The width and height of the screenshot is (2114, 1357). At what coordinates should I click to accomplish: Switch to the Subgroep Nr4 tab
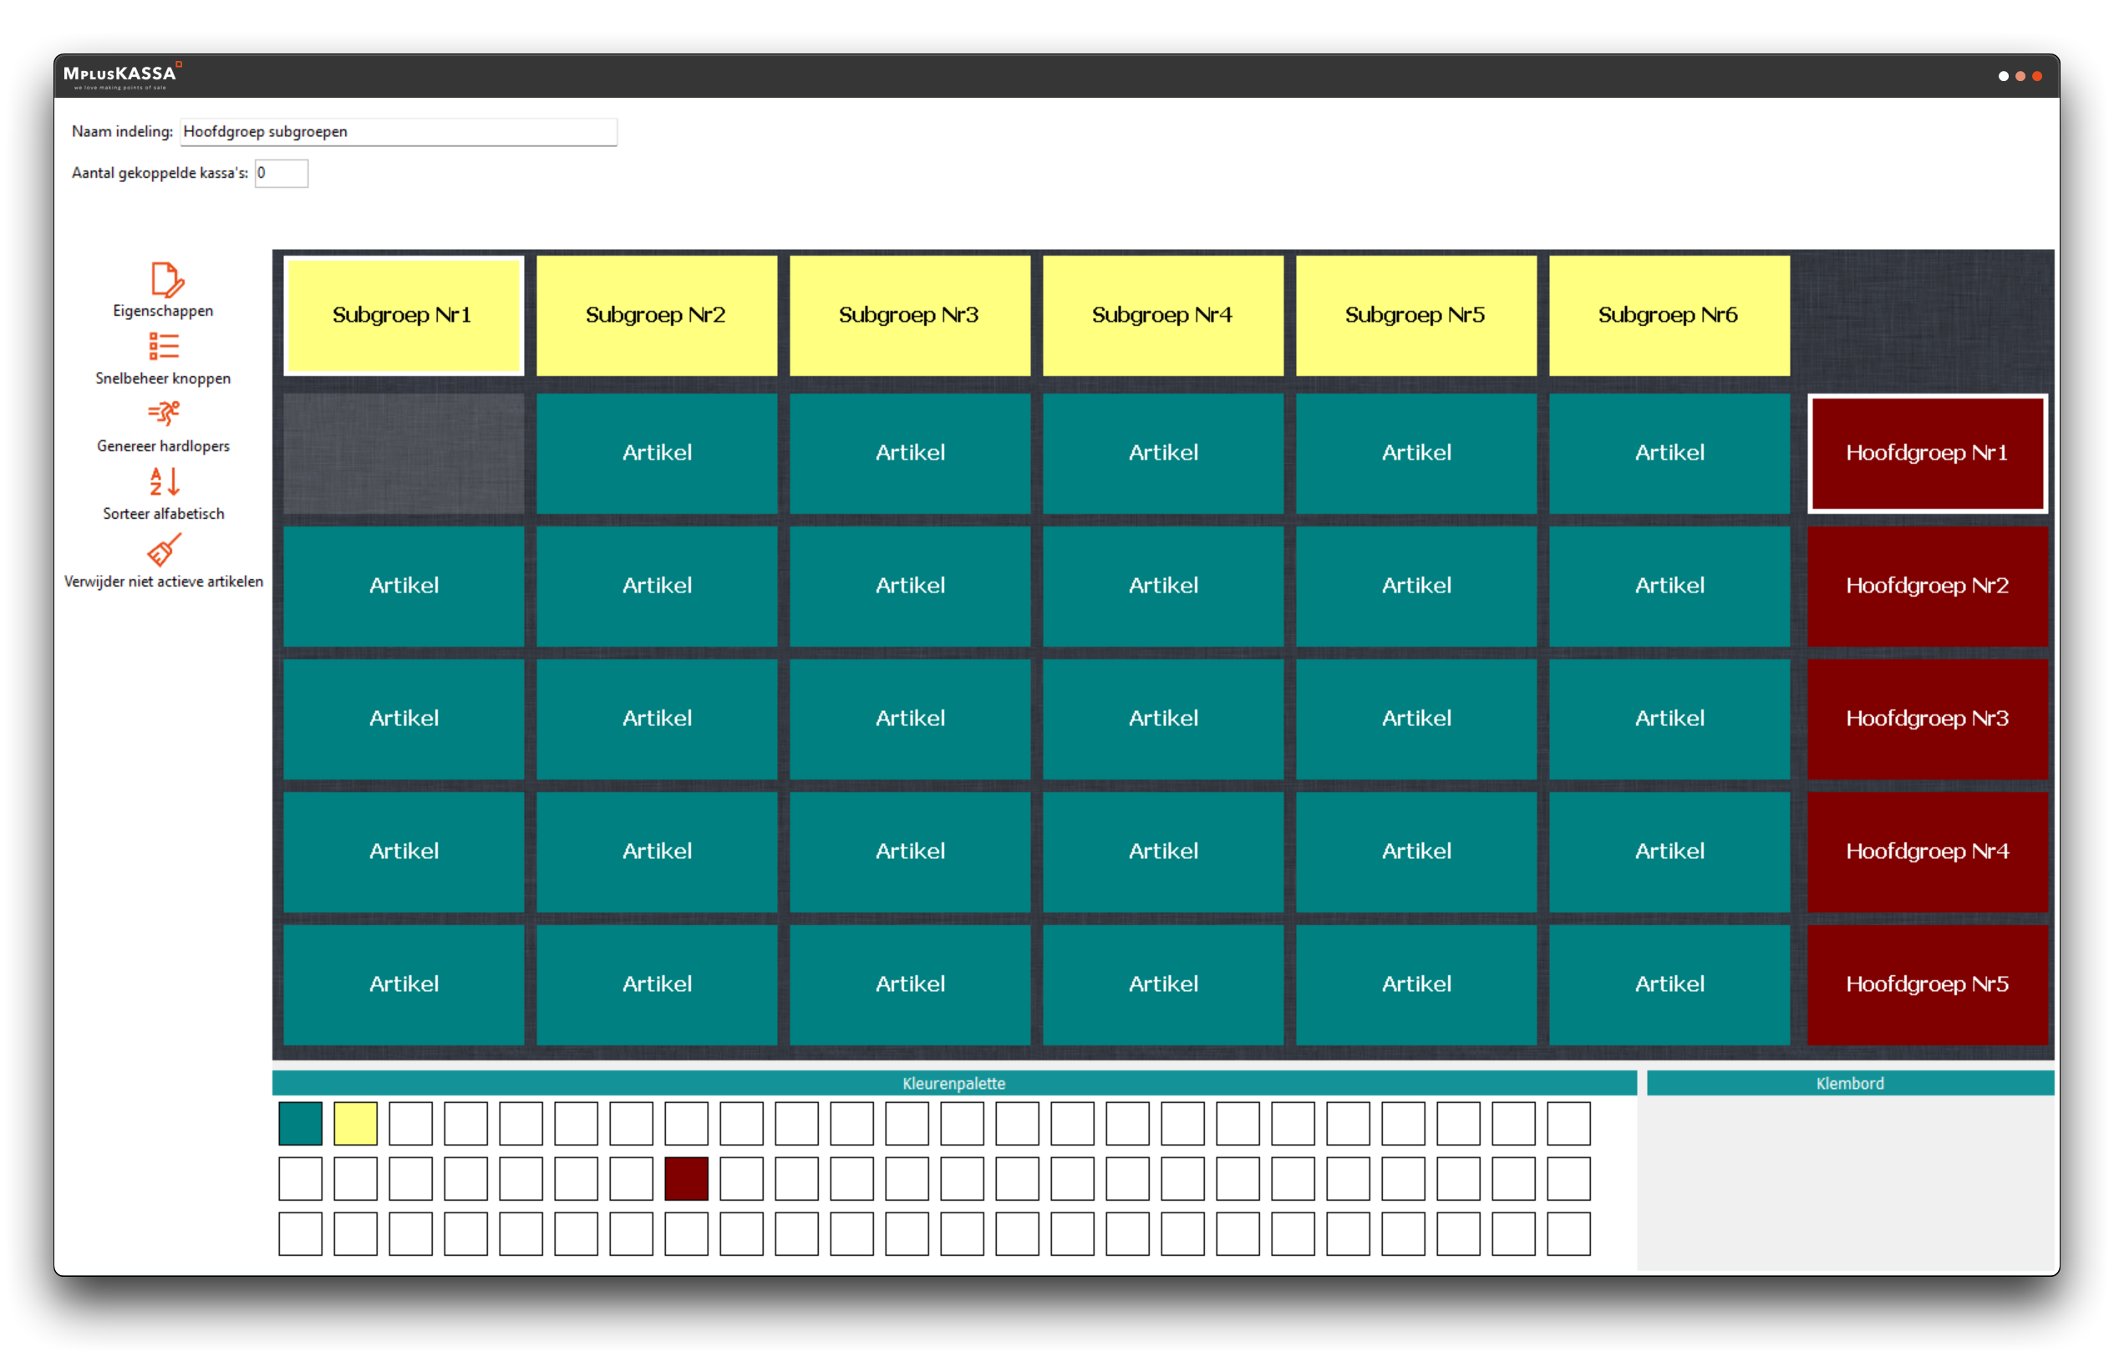pyautogui.click(x=1162, y=316)
